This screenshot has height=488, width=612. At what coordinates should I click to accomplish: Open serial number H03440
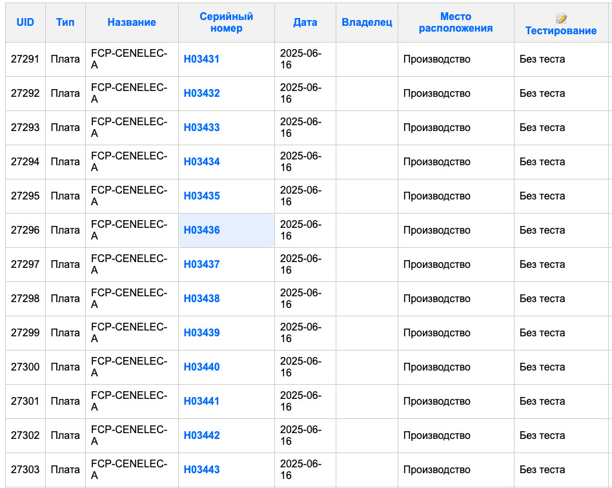(202, 367)
